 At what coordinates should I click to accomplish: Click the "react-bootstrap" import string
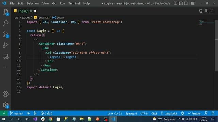pyautogui.click(x=105, y=22)
